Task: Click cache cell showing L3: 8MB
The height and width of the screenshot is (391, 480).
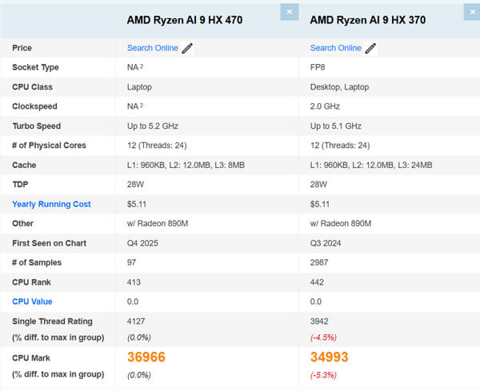Action: click(x=186, y=166)
